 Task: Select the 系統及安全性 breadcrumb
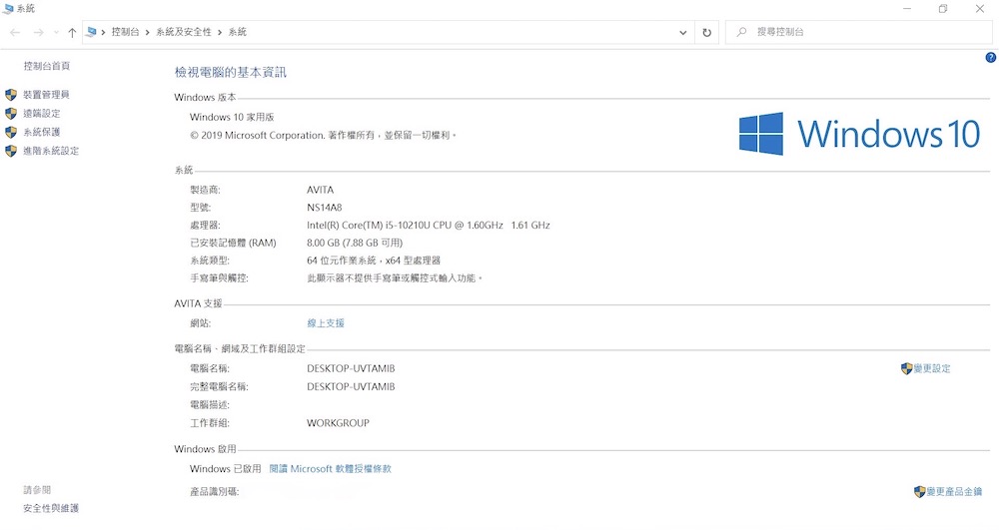183,32
